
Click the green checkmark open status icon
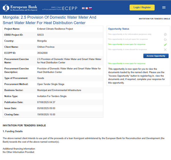(x=165, y=45)
